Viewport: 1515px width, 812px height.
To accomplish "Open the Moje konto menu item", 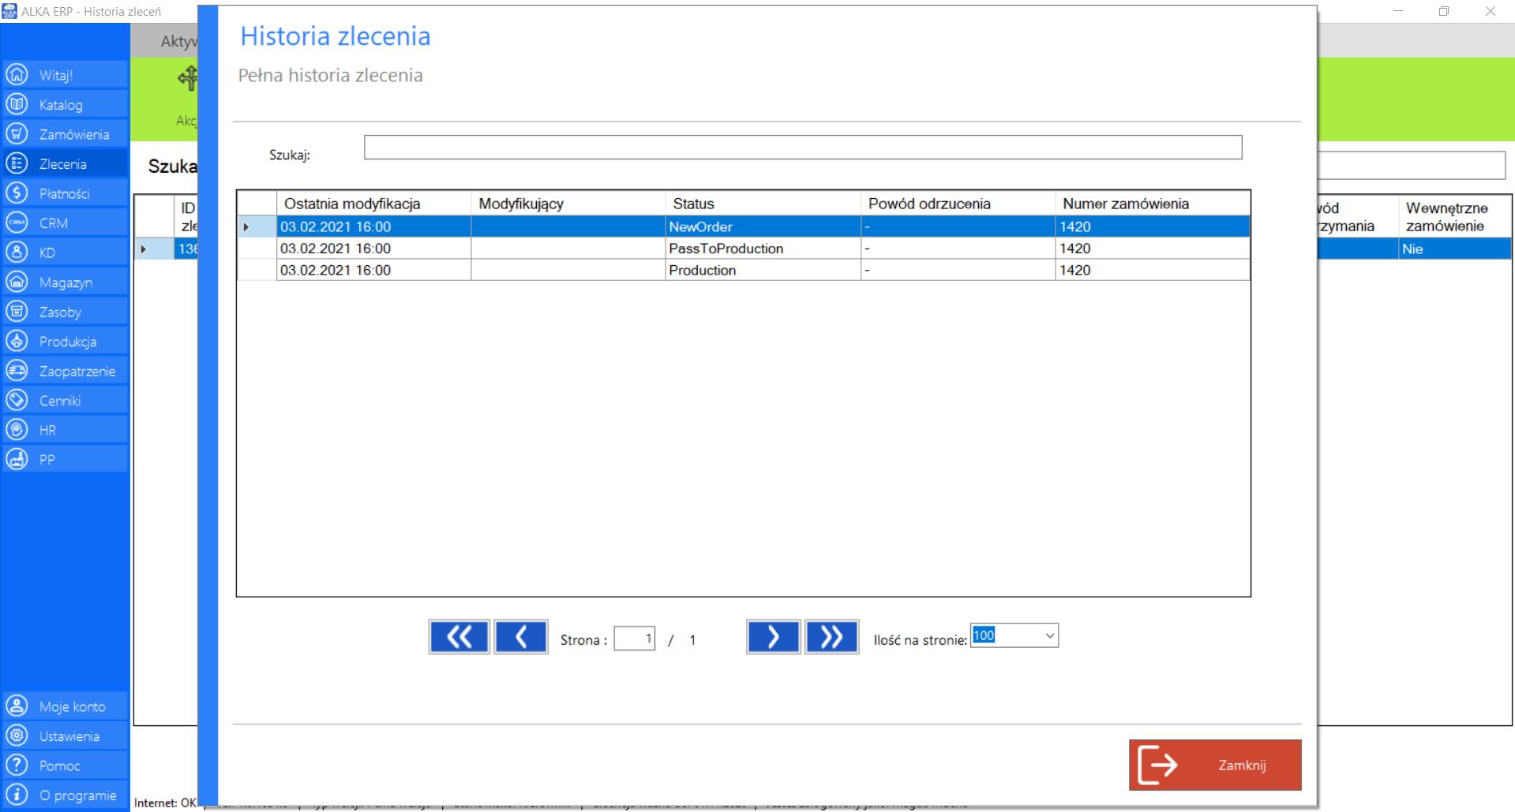I will pyautogui.click(x=72, y=706).
